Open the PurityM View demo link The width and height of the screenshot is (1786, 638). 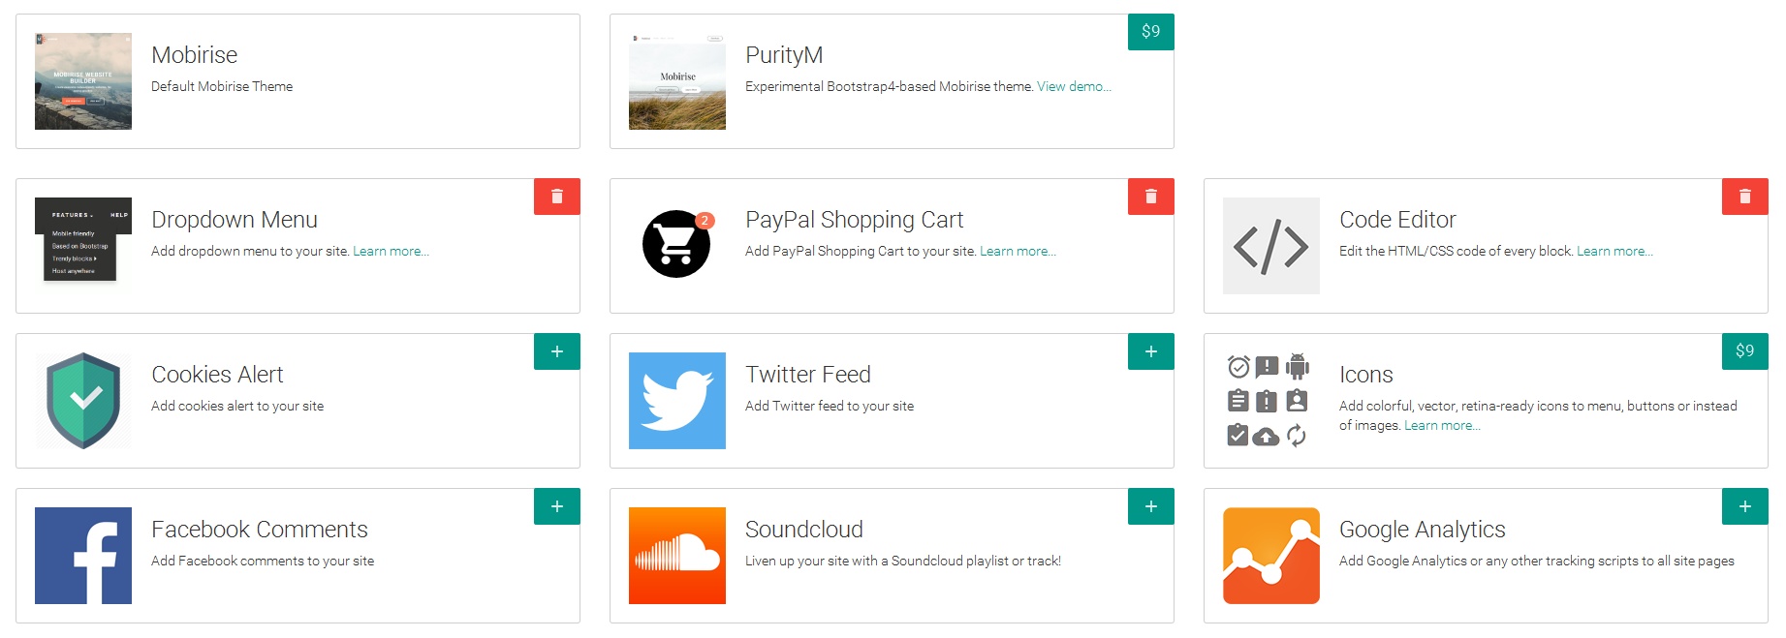point(1074,86)
